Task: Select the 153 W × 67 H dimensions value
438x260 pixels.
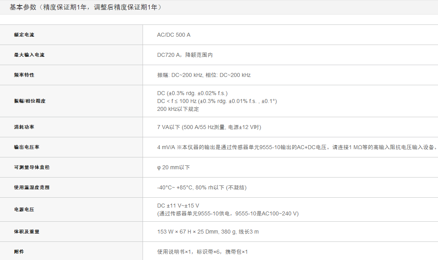Action: (x=208, y=232)
